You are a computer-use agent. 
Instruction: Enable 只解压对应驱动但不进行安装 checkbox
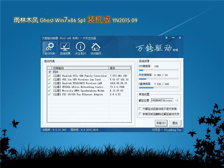[140, 109]
